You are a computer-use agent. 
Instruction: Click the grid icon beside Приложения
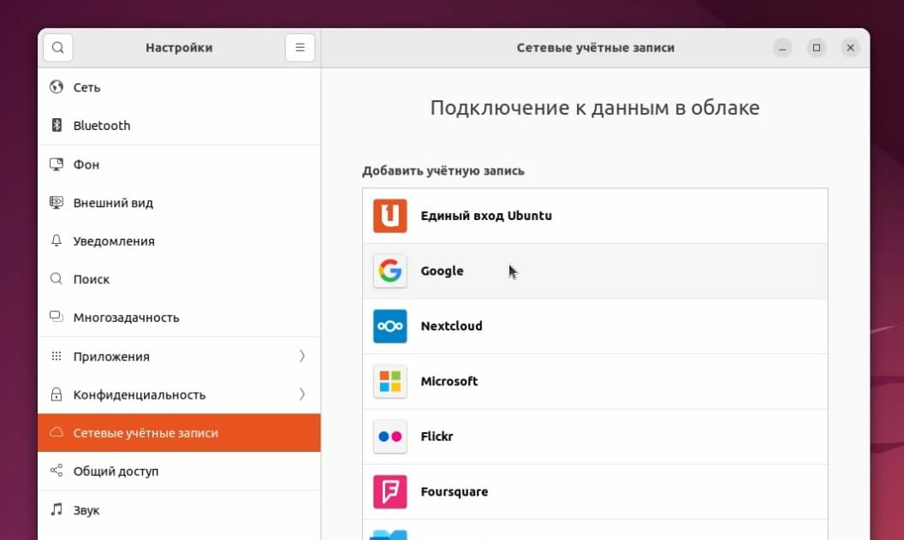56,356
